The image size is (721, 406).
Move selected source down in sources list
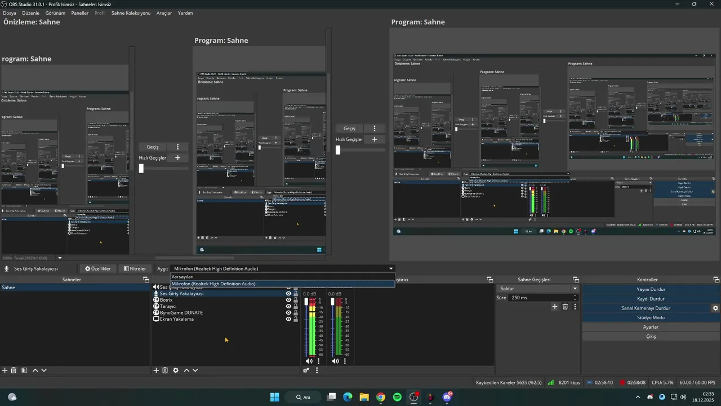(195, 370)
